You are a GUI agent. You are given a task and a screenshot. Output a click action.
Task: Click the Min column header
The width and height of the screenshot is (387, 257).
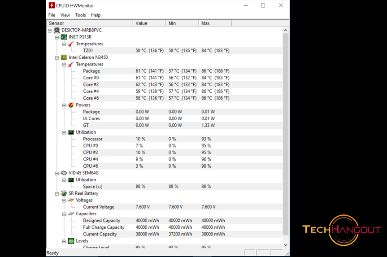(182, 23)
